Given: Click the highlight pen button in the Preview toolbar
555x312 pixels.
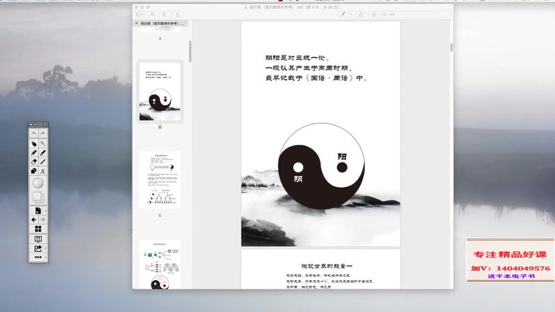Looking at the screenshot, I should pyautogui.click(x=343, y=14).
